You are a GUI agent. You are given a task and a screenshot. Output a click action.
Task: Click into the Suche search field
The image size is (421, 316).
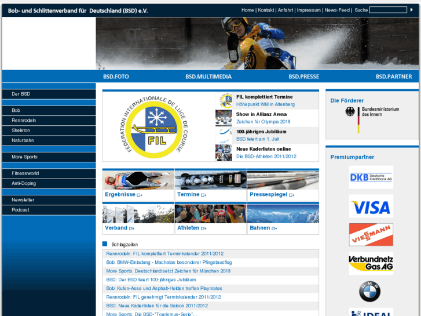[x=388, y=10]
